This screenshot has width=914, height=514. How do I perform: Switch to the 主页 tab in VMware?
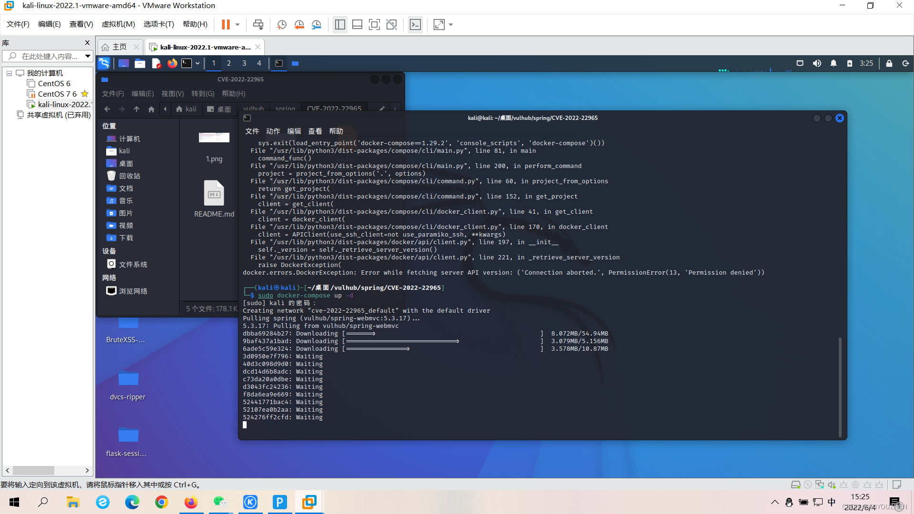point(119,47)
